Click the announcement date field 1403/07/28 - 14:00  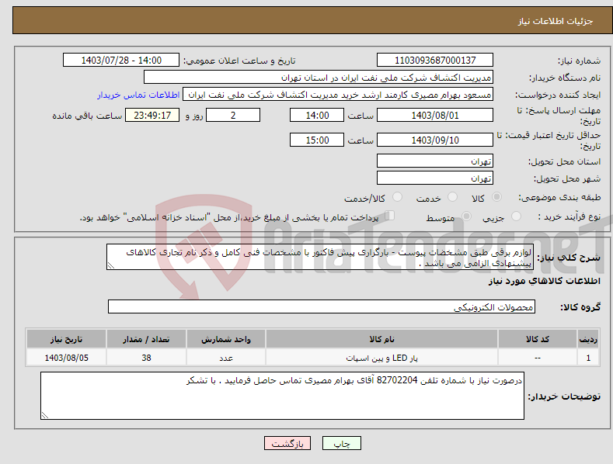pos(121,61)
